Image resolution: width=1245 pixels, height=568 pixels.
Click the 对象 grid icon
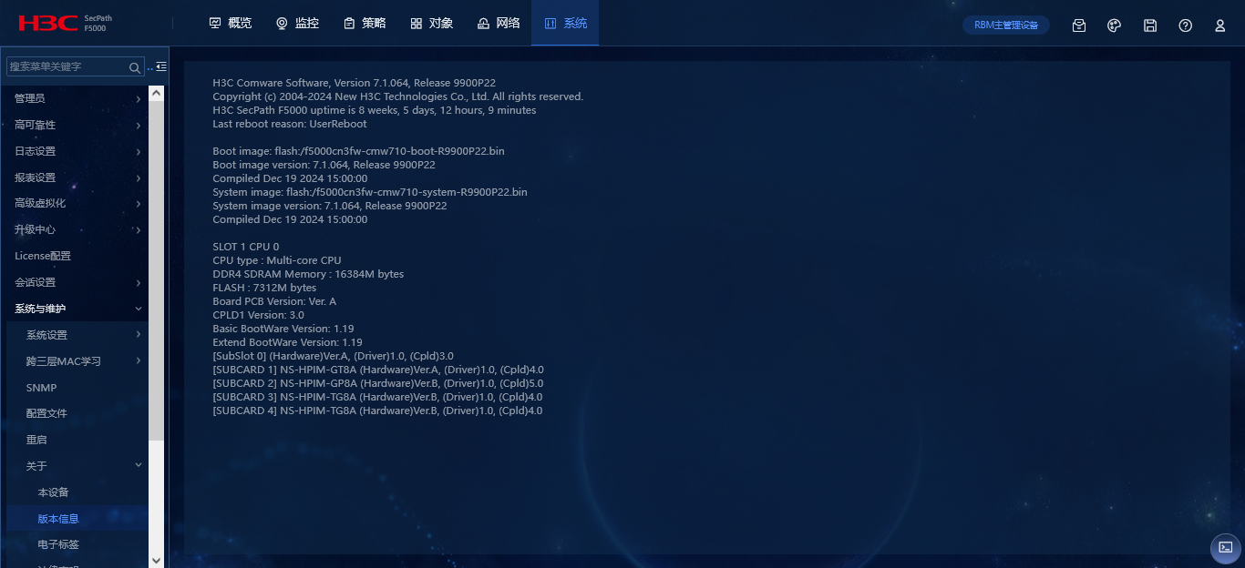(x=416, y=24)
